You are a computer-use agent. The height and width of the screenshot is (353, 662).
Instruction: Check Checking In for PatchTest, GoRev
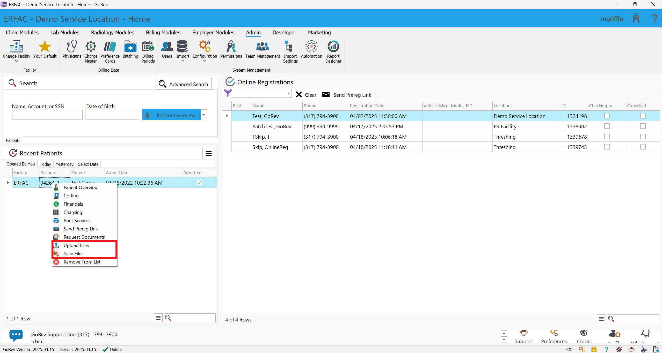(607, 126)
